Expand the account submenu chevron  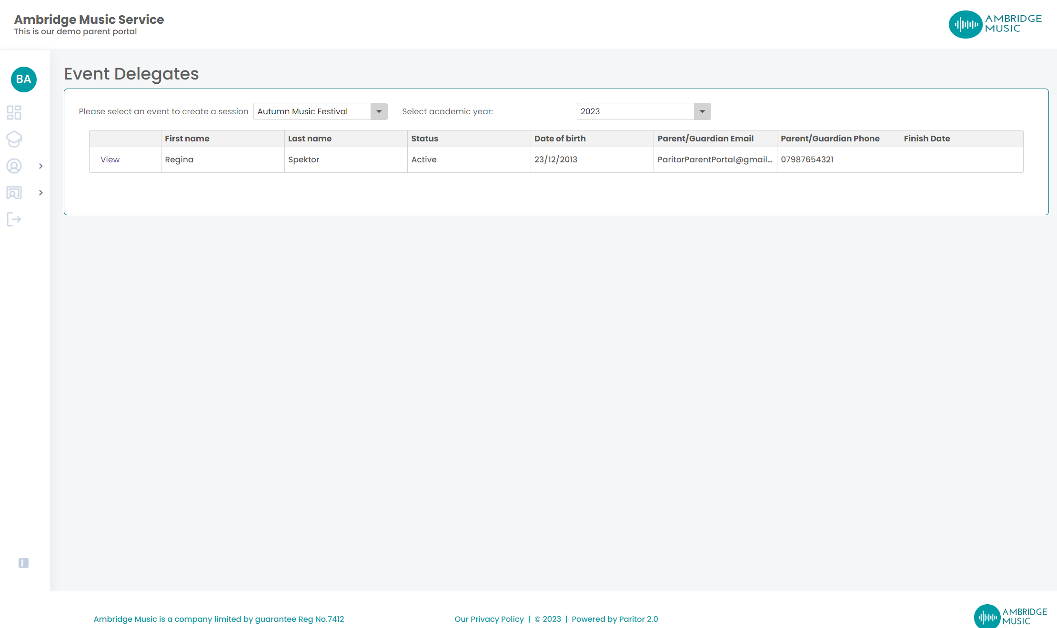[x=41, y=166]
